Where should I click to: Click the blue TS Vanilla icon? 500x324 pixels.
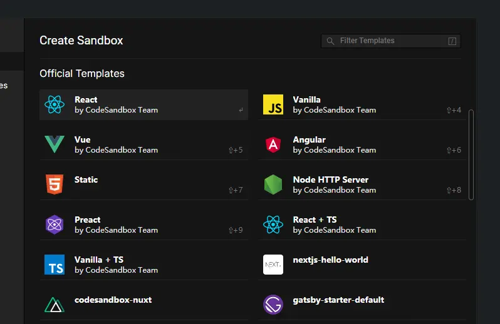[55, 265]
